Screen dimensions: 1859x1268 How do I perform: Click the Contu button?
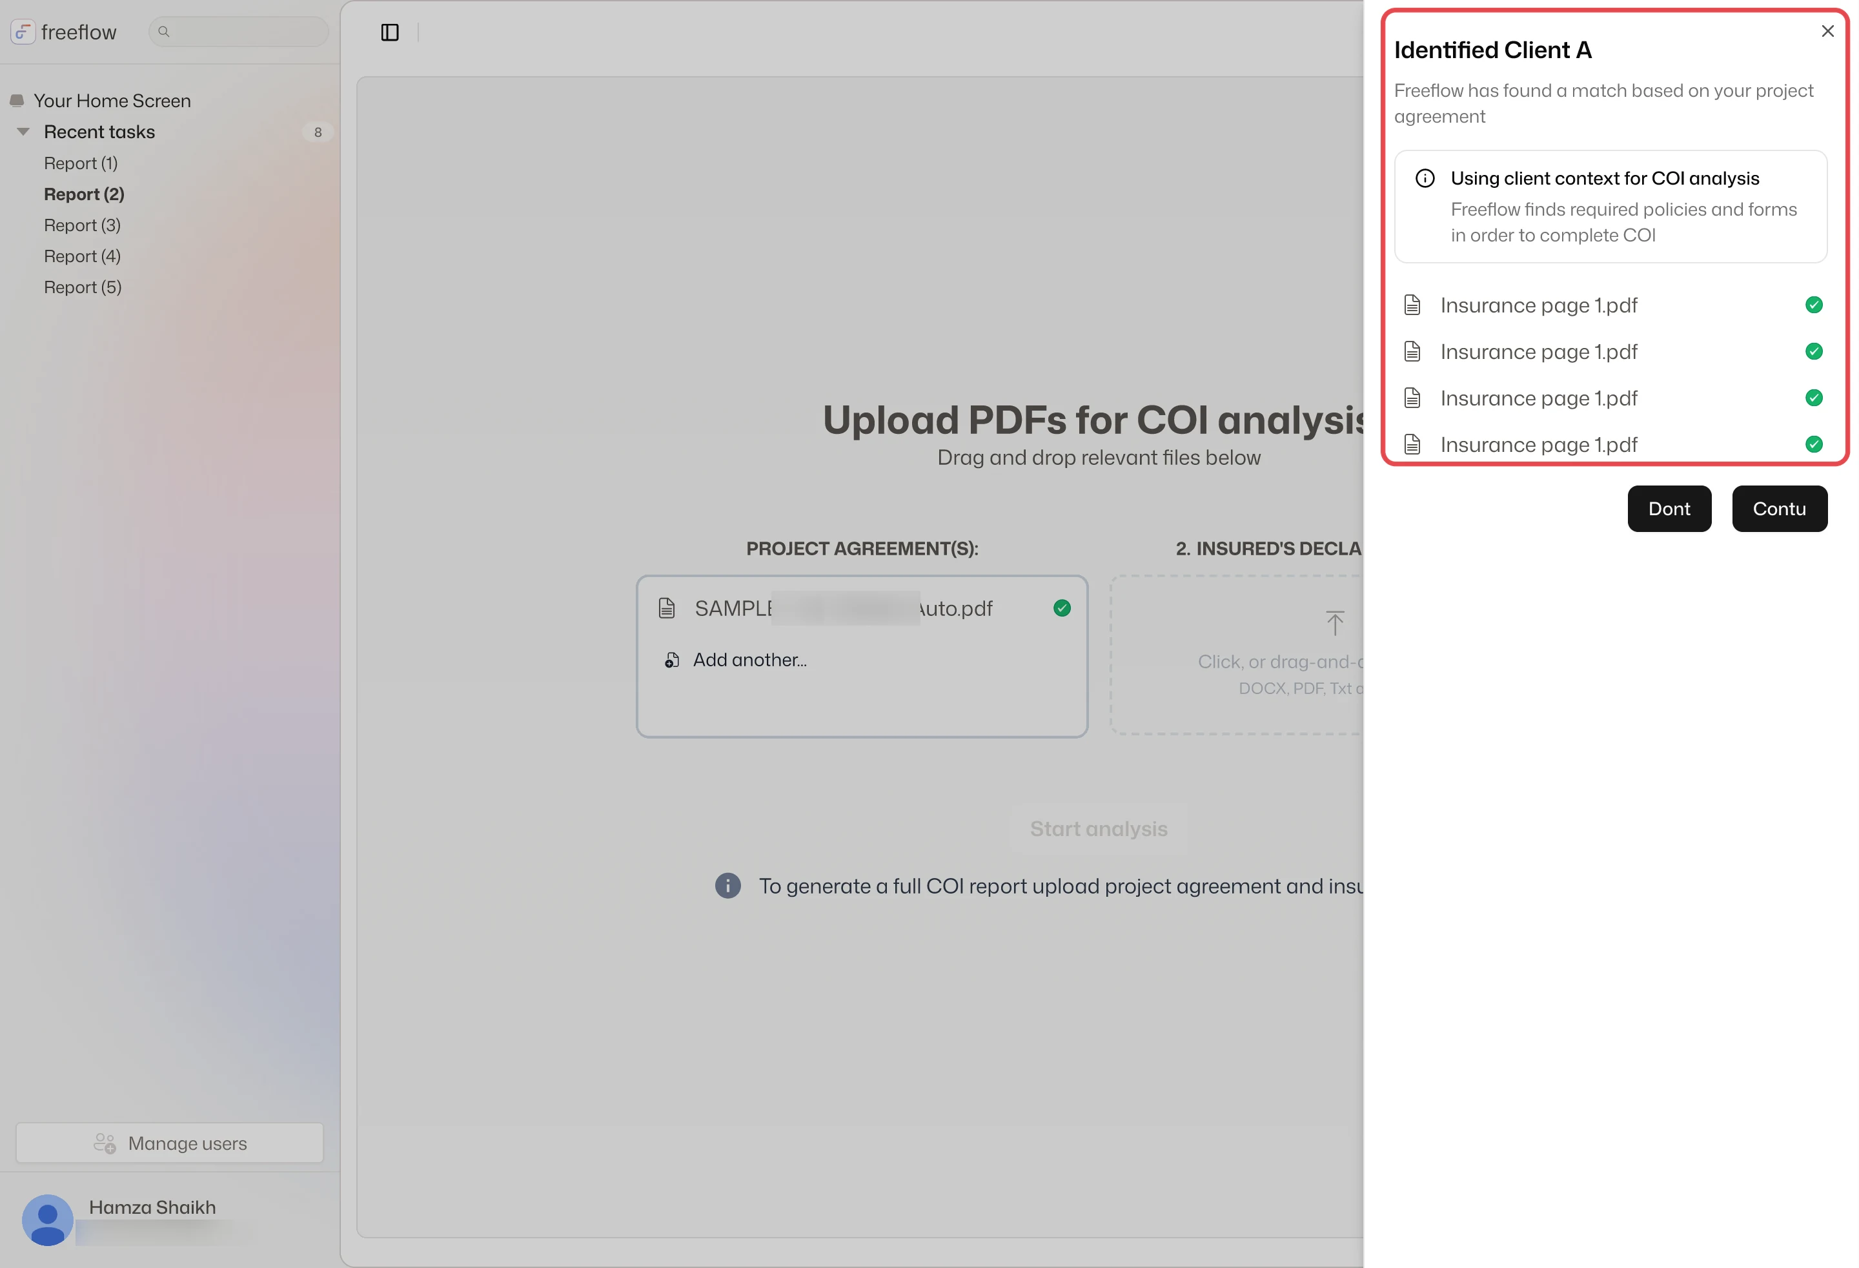tap(1779, 509)
